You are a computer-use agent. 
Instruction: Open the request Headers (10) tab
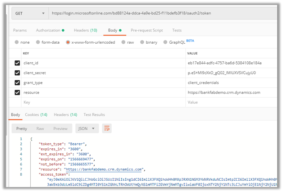coord(85,30)
